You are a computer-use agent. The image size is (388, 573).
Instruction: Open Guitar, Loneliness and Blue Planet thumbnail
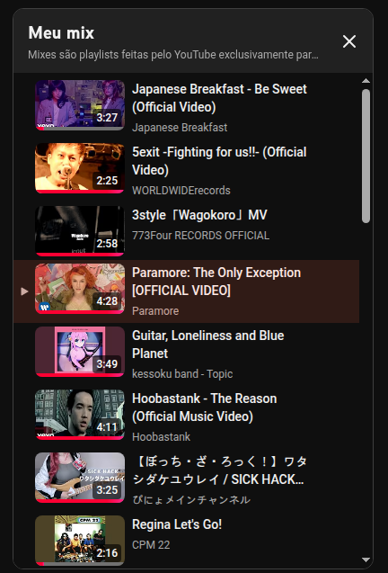click(80, 352)
